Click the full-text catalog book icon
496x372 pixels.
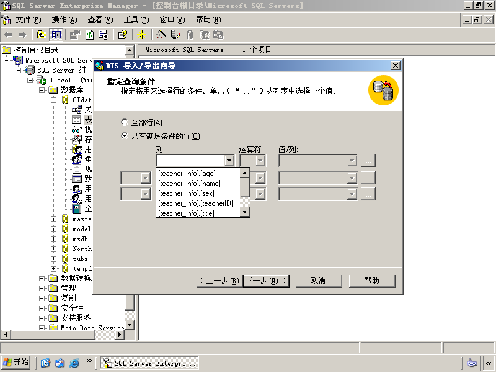76,209
